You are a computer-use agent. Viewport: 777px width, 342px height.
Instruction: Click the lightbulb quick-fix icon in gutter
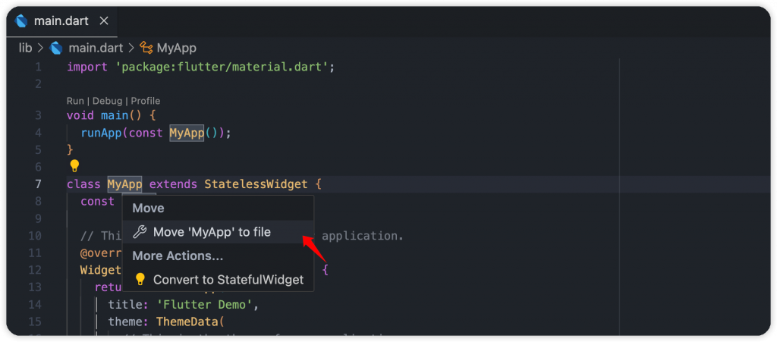74,166
